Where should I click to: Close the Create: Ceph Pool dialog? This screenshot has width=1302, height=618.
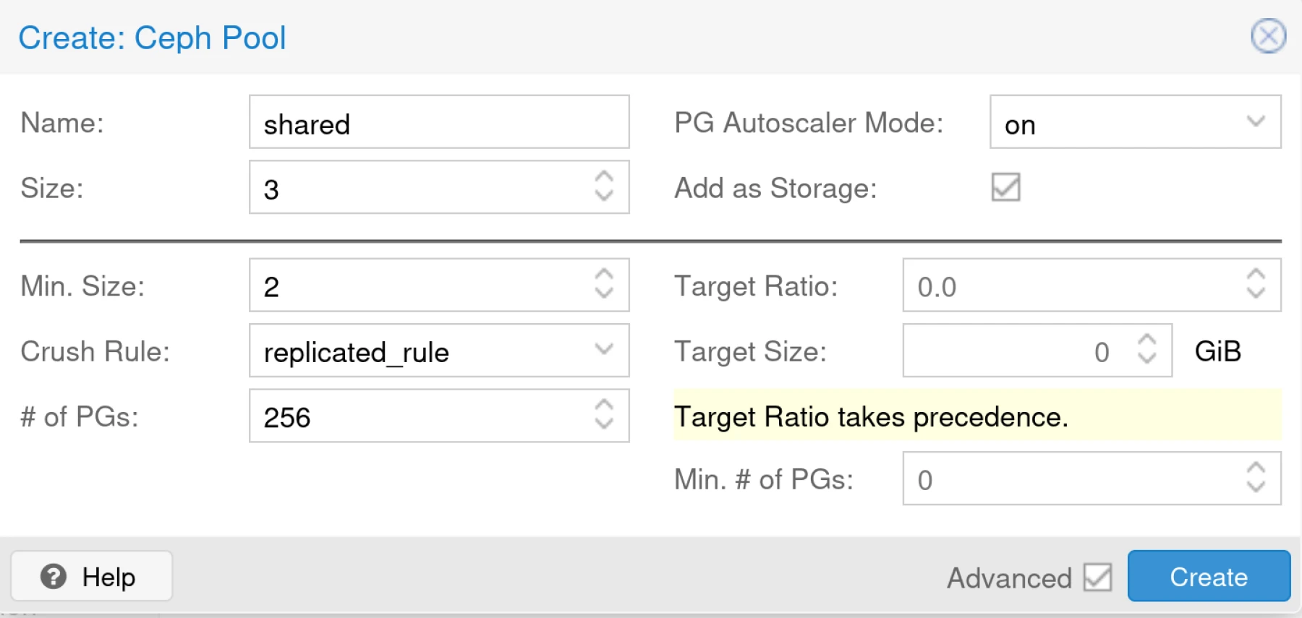(x=1267, y=37)
